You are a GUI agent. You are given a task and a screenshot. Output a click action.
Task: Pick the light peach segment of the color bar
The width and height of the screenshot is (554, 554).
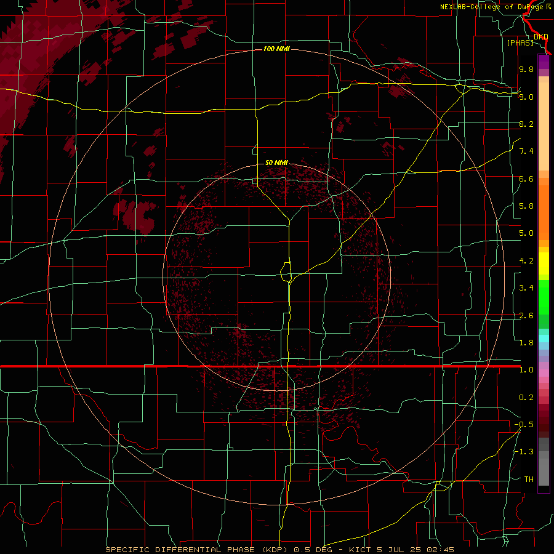544,127
